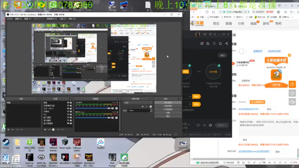Move scene down in scenes list
Image resolution: width=299 pixels, height=168 pixels.
21,130
